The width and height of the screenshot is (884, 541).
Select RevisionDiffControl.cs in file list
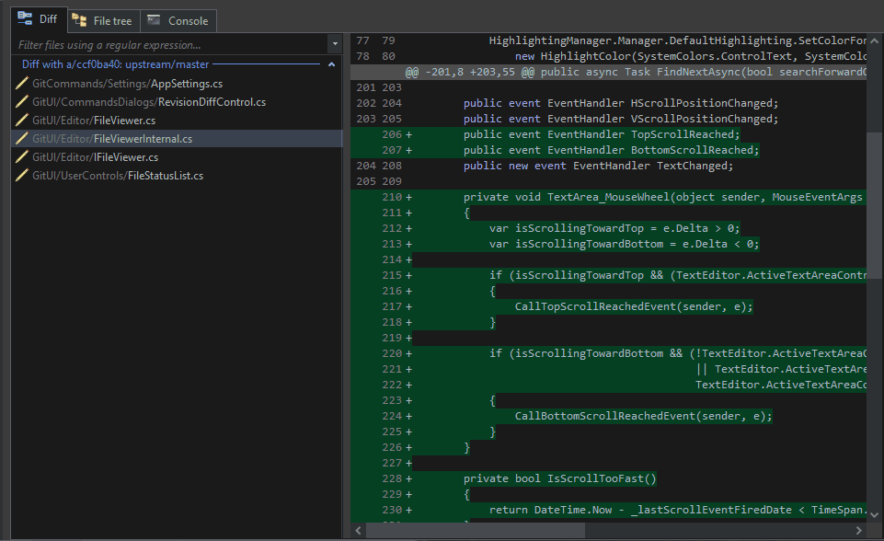(x=177, y=102)
